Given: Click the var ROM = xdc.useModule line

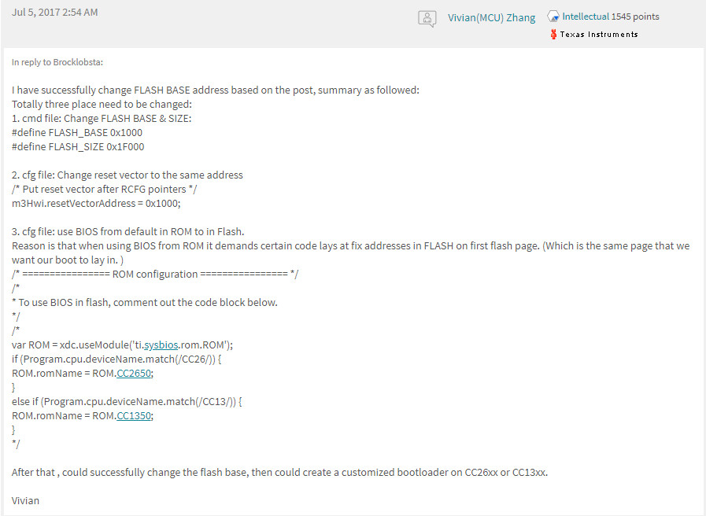Looking at the screenshot, I should (x=123, y=345).
